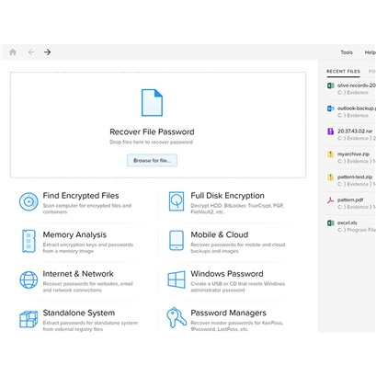
Task: Open the Help menu
Action: [x=370, y=52]
